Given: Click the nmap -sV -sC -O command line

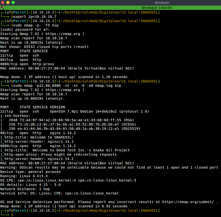Looking at the screenshot, I should [66, 85].
